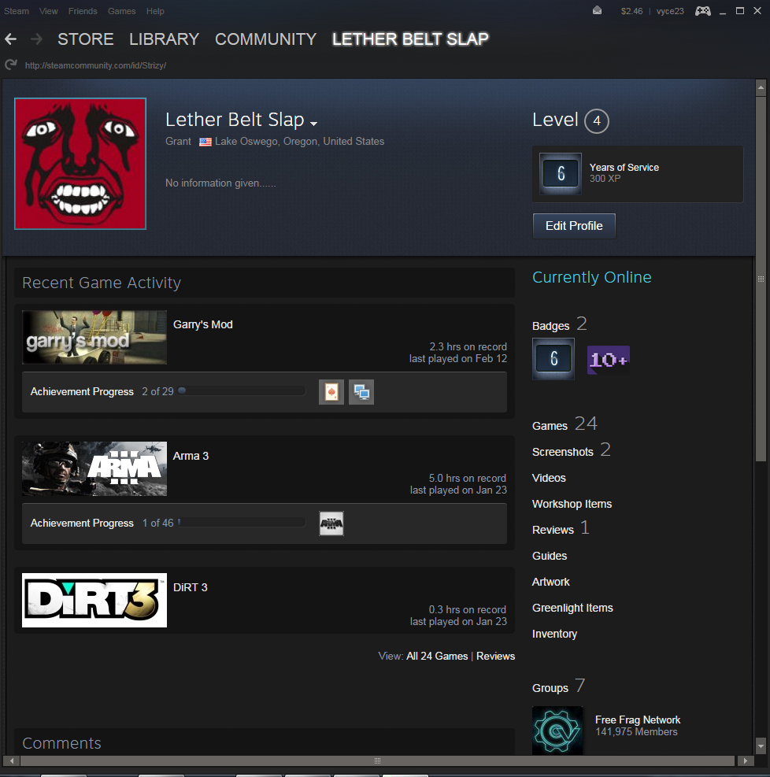770x777 pixels.
Task: Open Free Frag Network group avatar
Action: [x=557, y=731]
